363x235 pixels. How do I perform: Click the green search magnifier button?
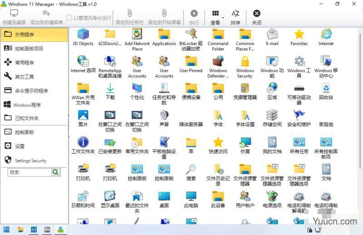tap(55, 172)
